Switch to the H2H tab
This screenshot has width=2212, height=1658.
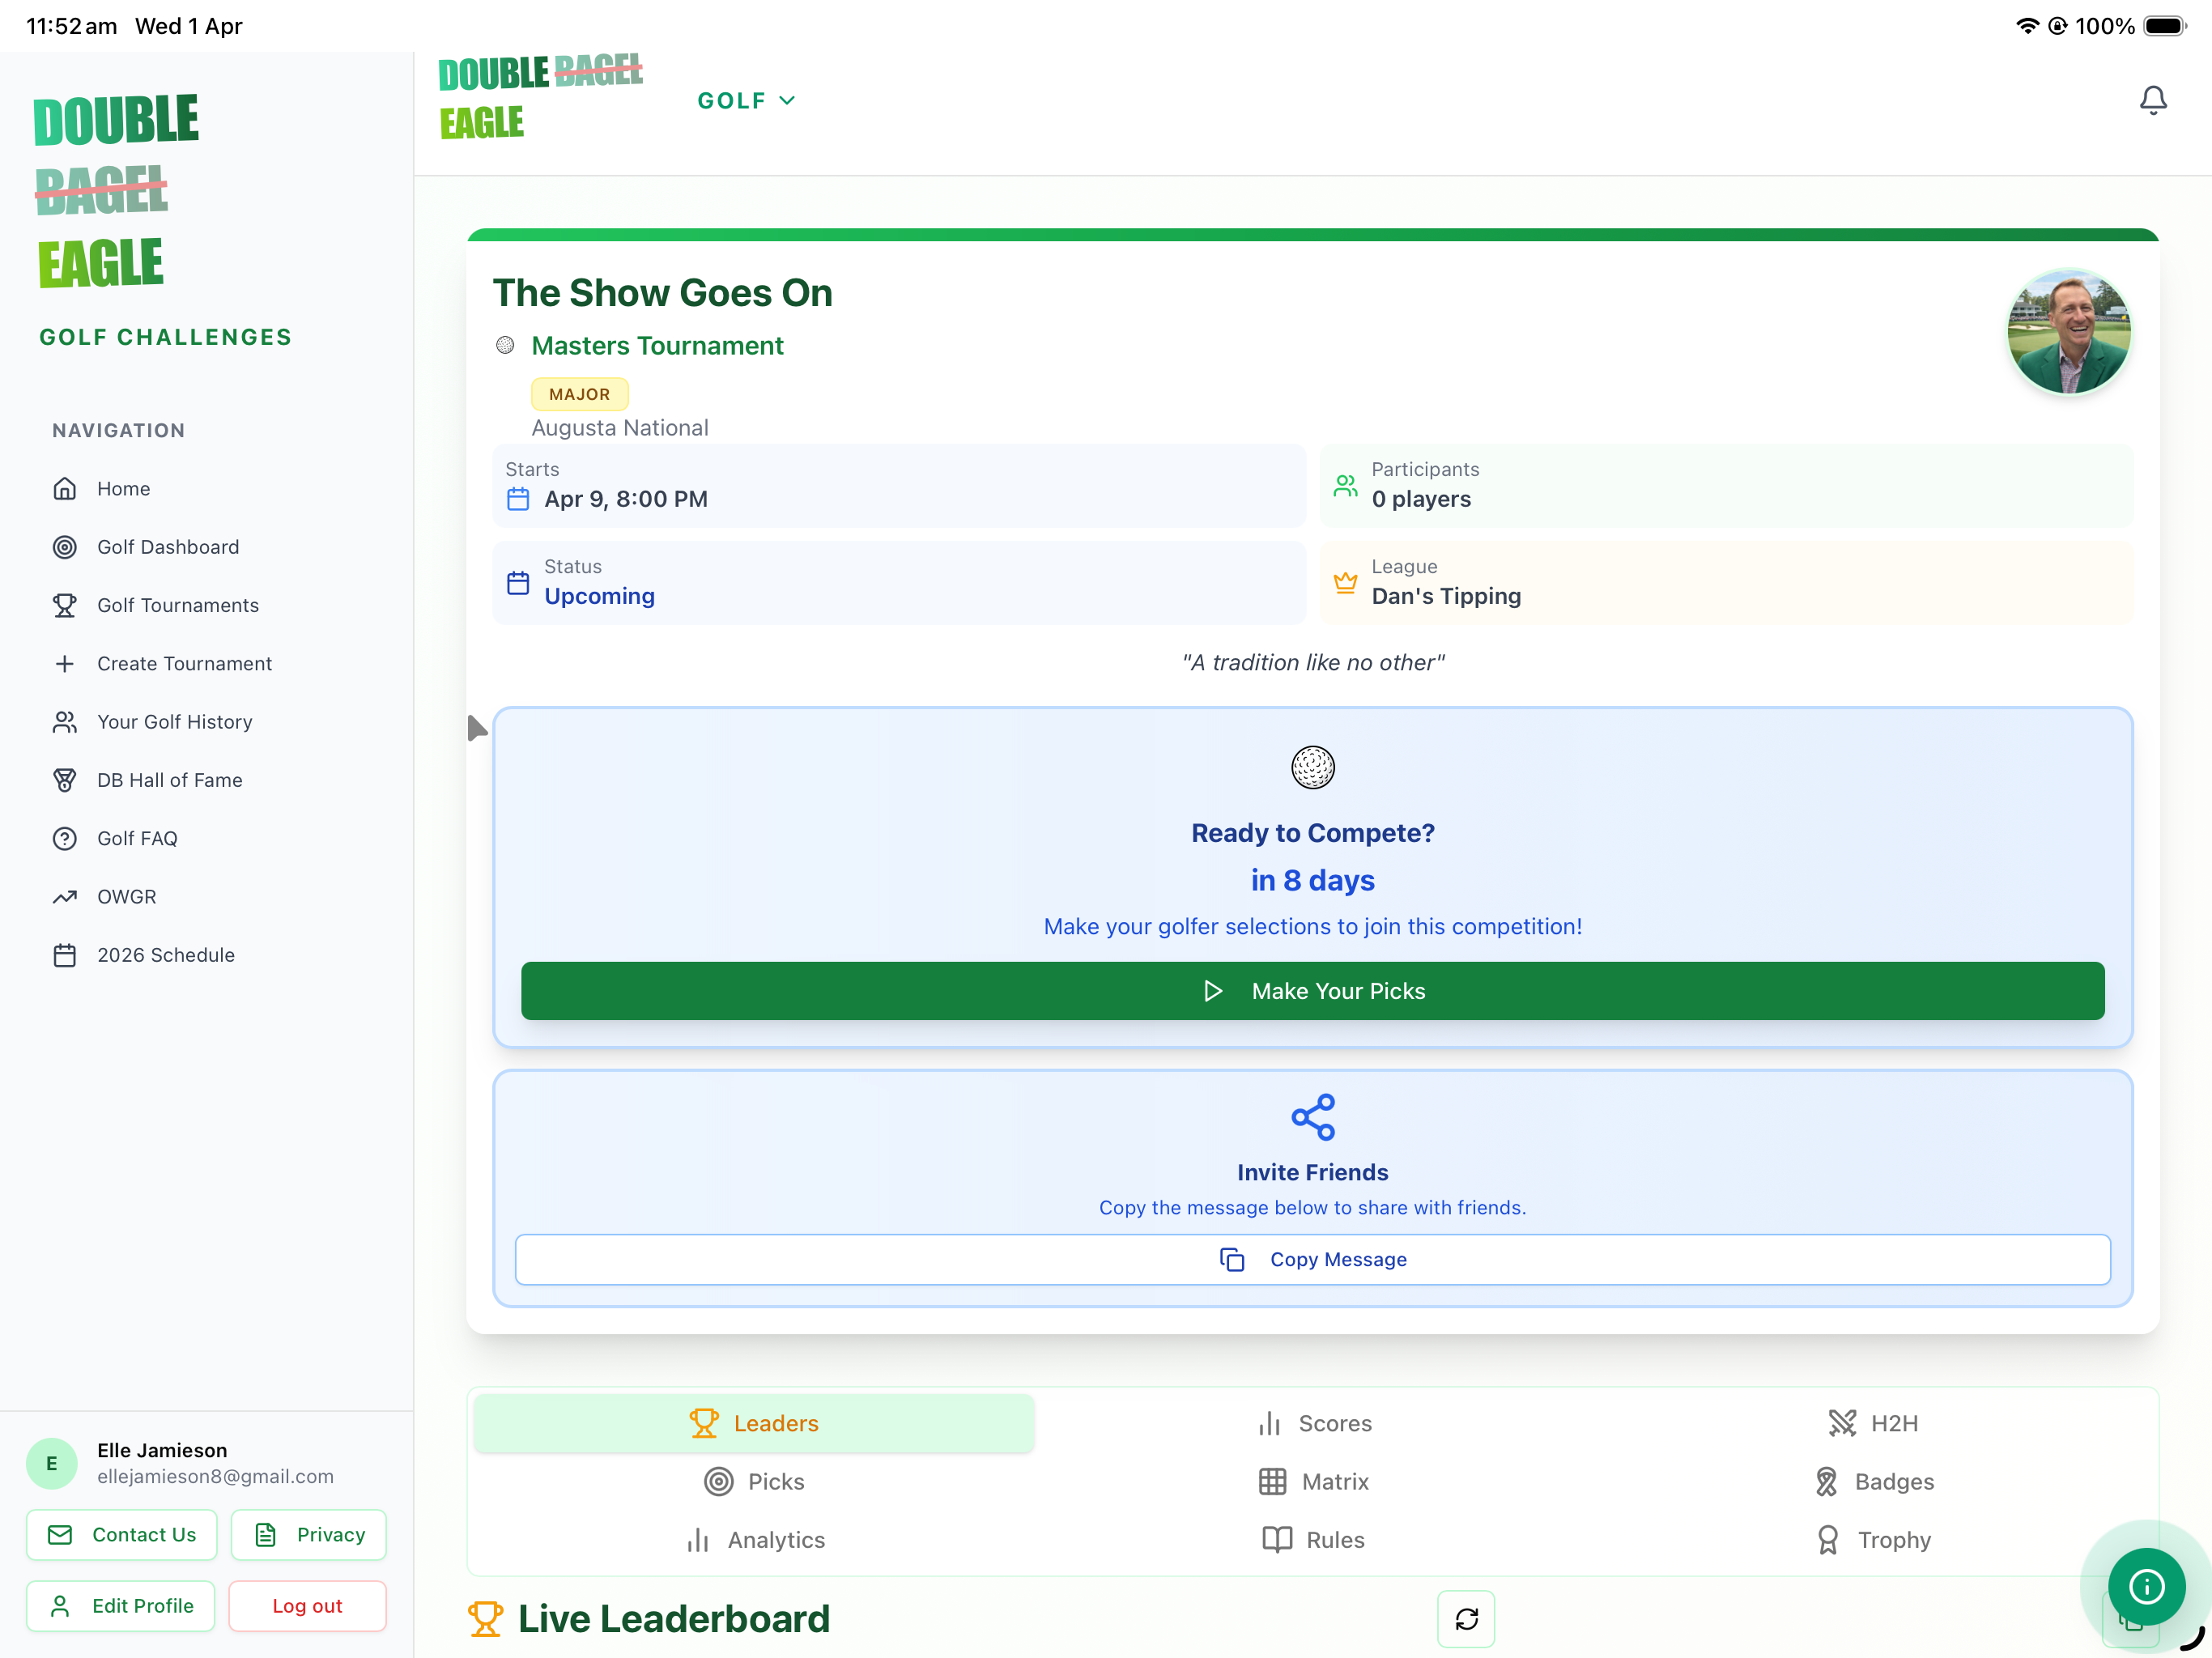point(1873,1423)
